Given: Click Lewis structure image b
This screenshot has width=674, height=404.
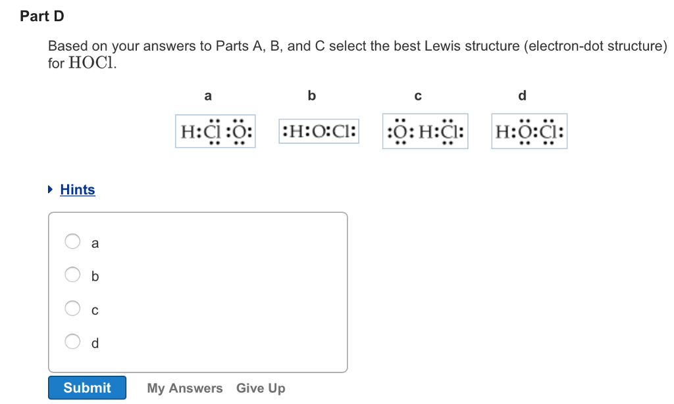Looking at the screenshot, I should tap(318, 131).
